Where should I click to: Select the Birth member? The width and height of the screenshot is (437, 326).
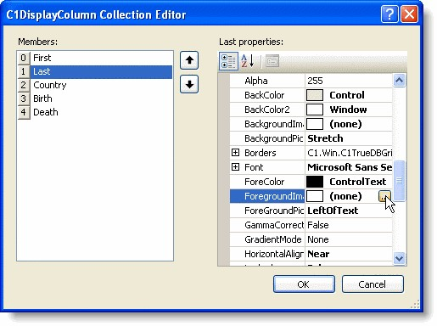click(94, 98)
